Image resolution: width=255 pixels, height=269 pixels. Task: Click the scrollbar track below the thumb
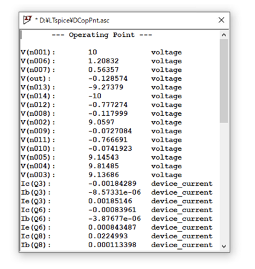[224, 182]
